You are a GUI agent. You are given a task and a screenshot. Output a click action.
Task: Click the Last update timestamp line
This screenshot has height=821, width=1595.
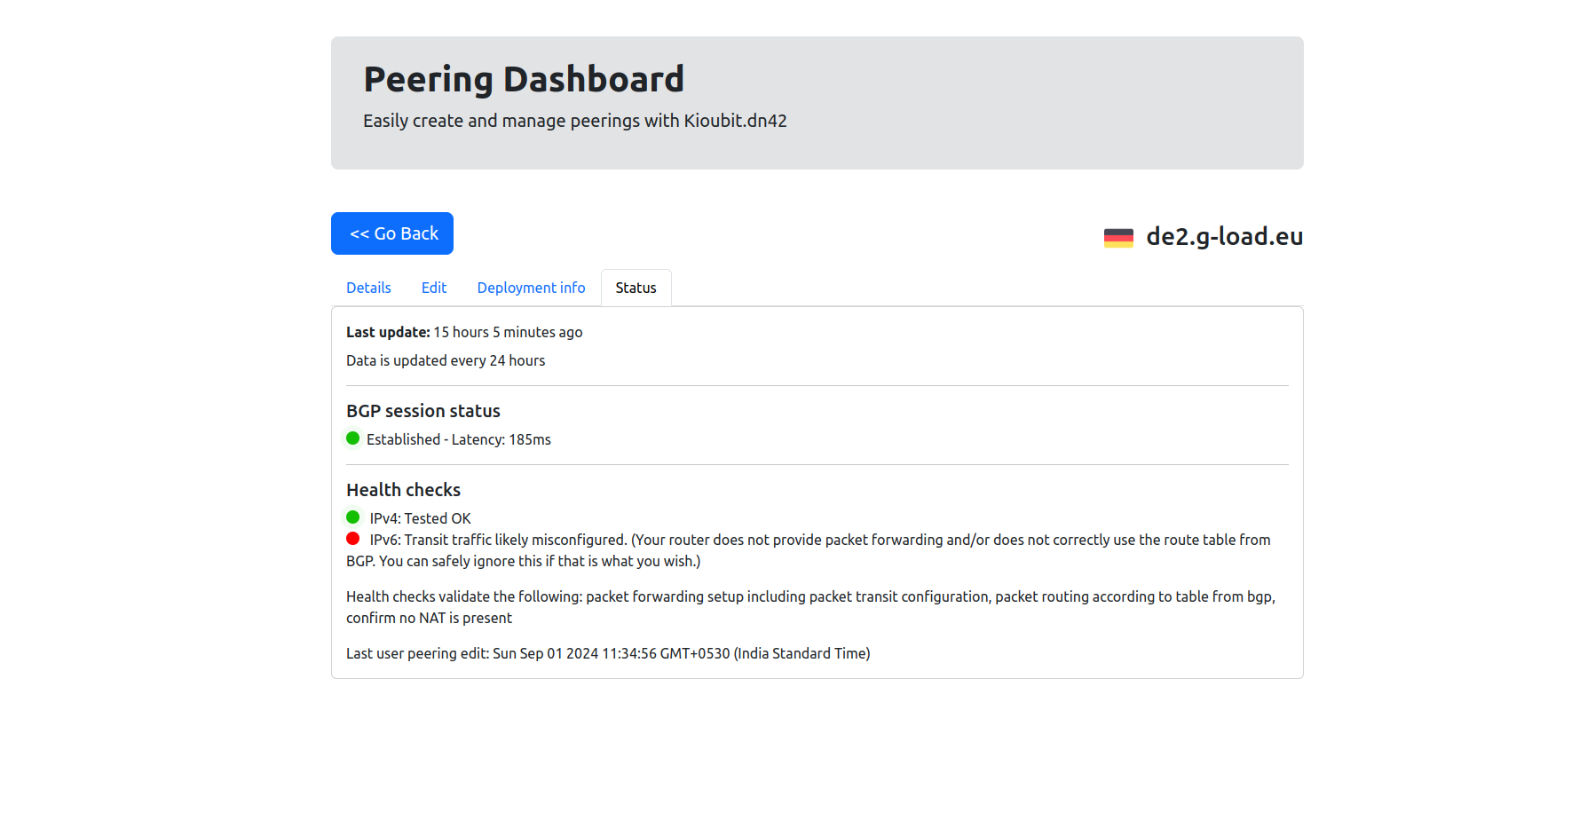464,332
